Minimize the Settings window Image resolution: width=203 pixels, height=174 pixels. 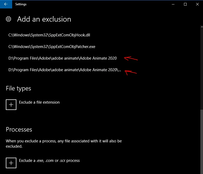click(173, 4)
